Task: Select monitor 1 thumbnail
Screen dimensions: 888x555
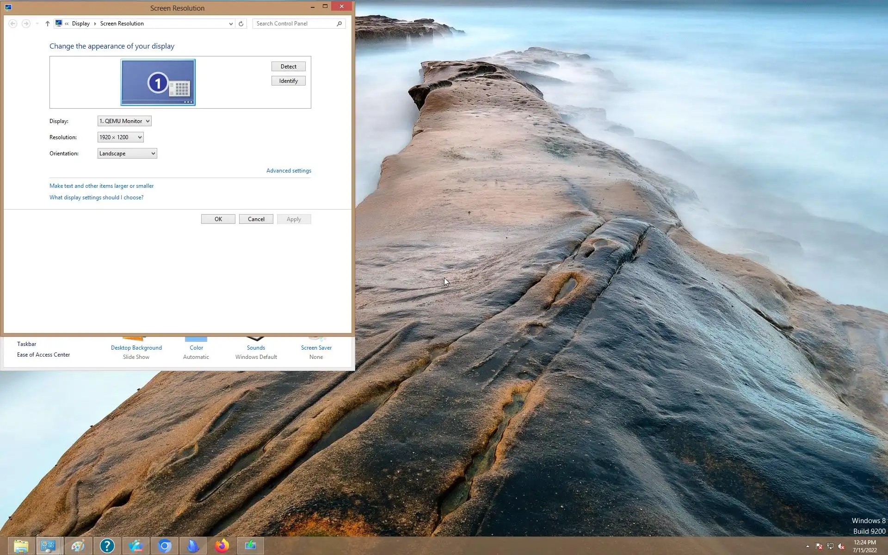Action: 158,82
